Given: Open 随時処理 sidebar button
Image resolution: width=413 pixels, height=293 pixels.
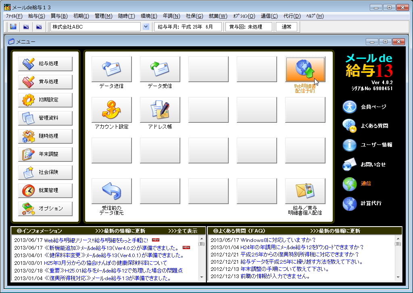Looking at the screenshot, I should [45, 136].
